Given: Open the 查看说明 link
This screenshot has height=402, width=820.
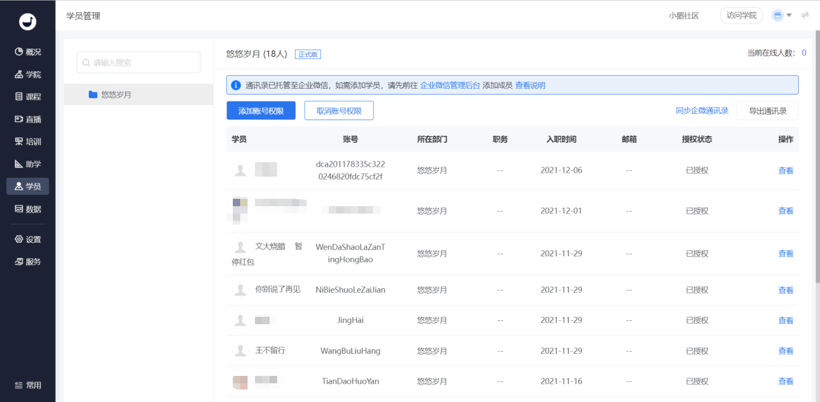Looking at the screenshot, I should (x=530, y=86).
